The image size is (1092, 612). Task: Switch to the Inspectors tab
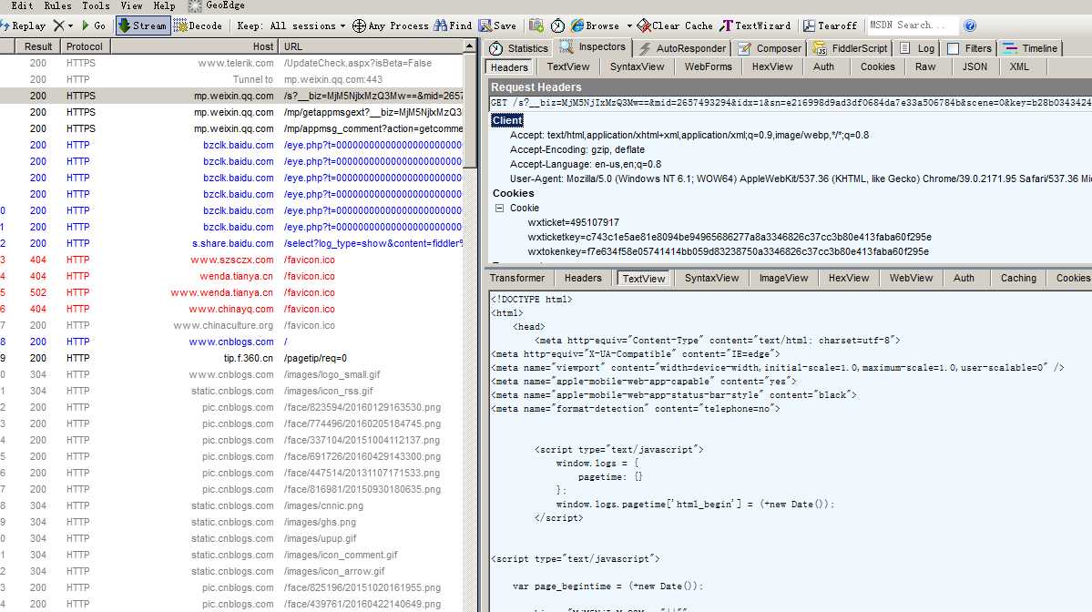point(593,47)
